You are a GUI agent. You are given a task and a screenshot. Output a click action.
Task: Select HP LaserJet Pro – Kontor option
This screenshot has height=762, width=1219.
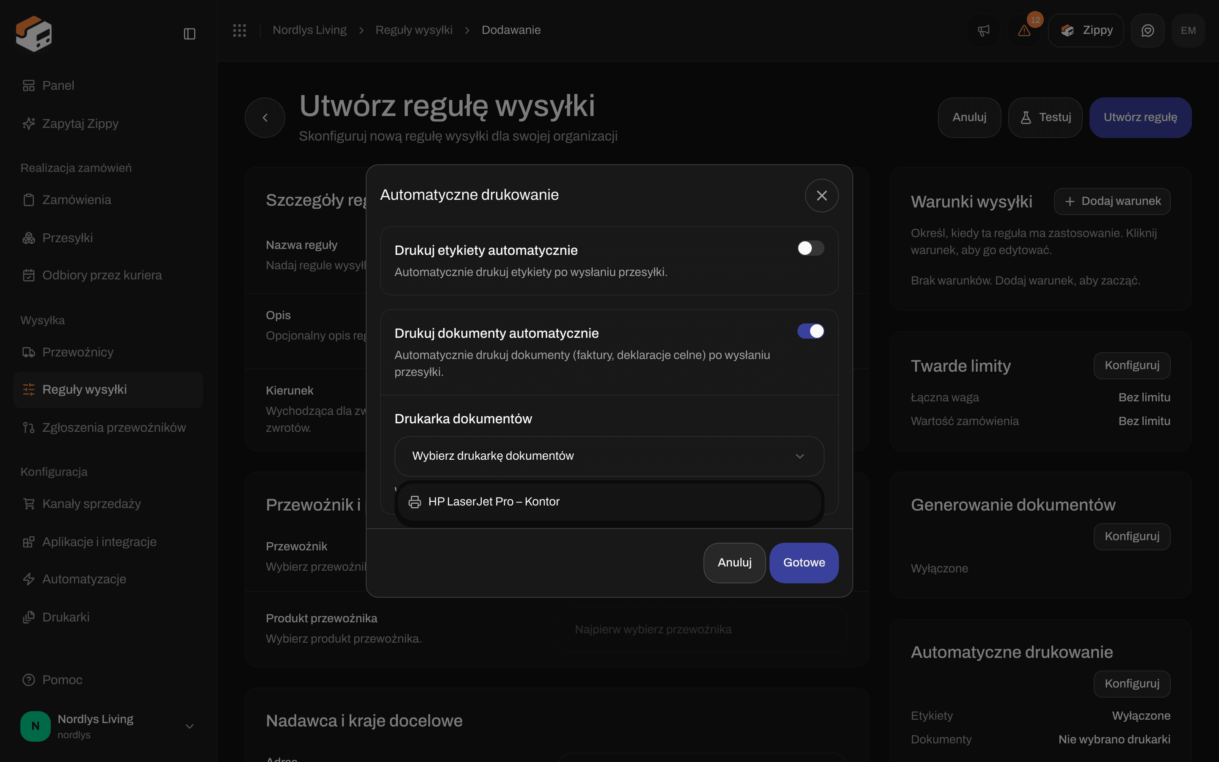(609, 502)
